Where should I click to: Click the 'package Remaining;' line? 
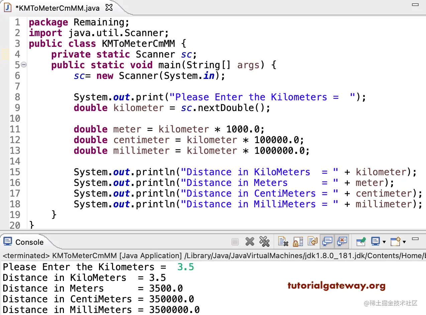(79, 22)
